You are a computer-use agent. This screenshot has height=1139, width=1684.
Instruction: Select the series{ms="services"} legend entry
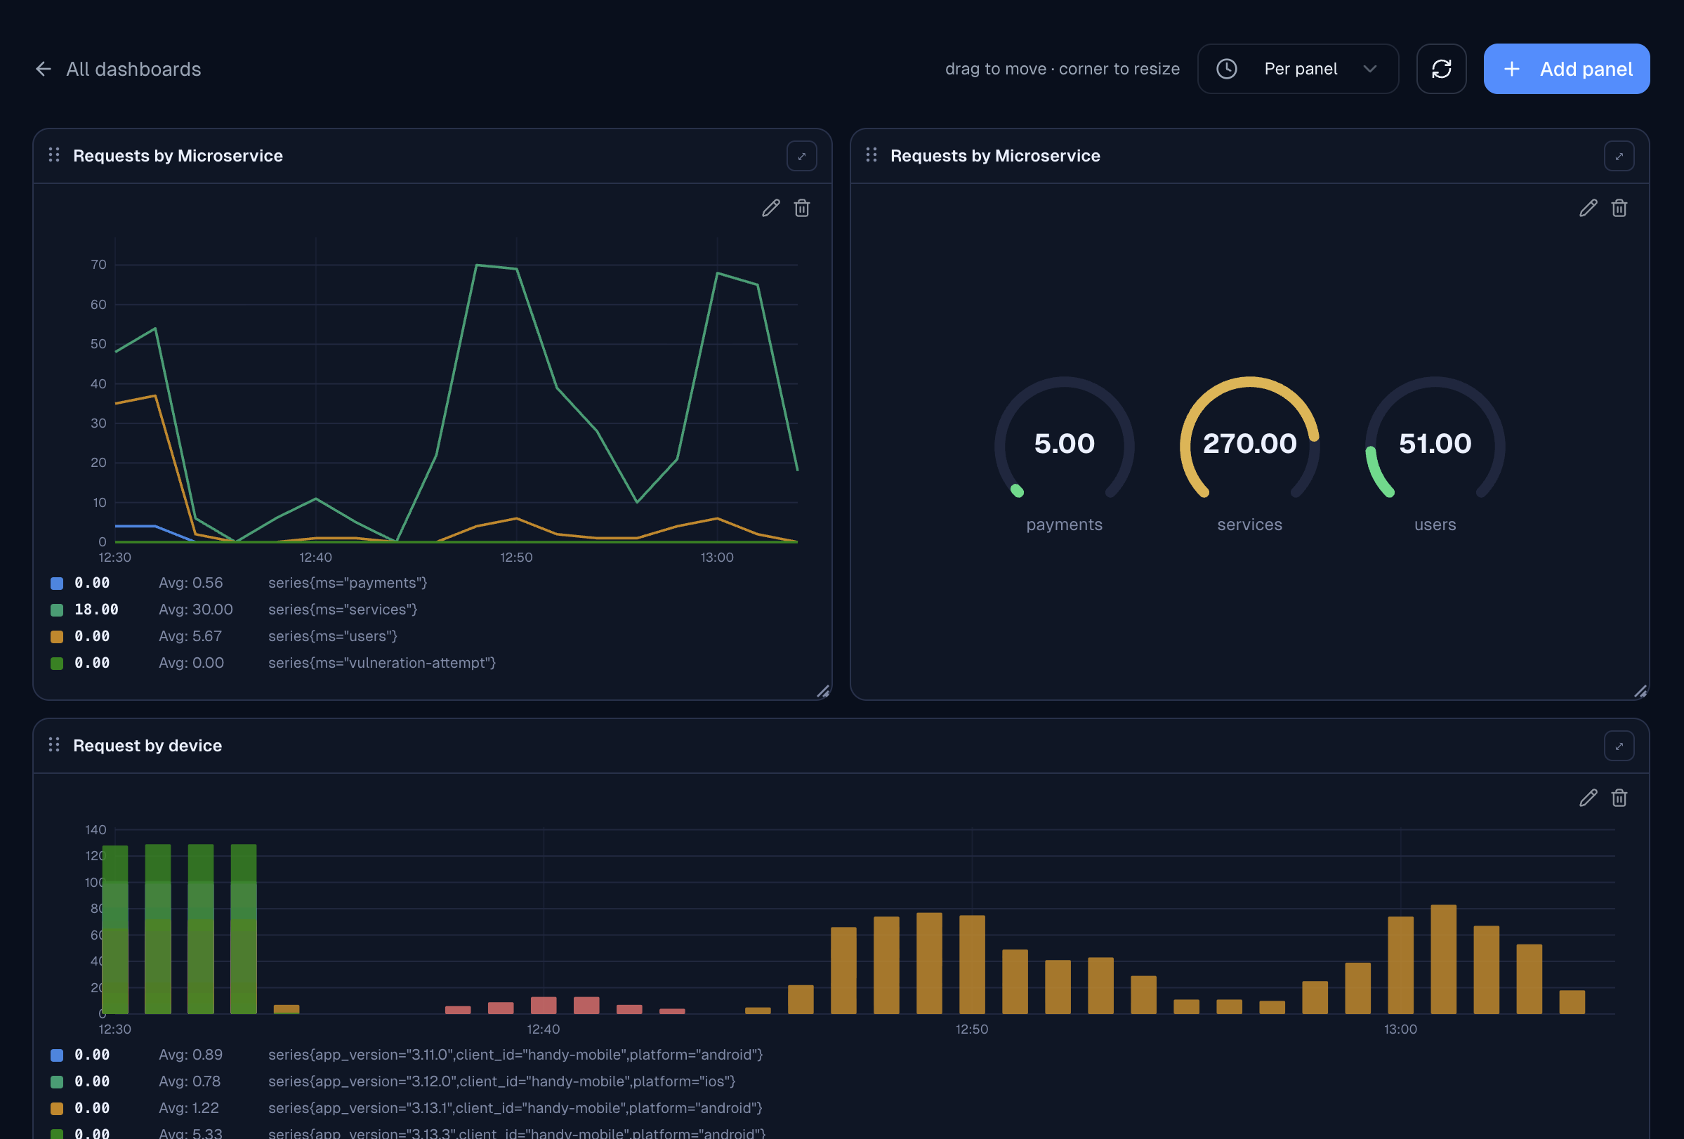pos(343,610)
